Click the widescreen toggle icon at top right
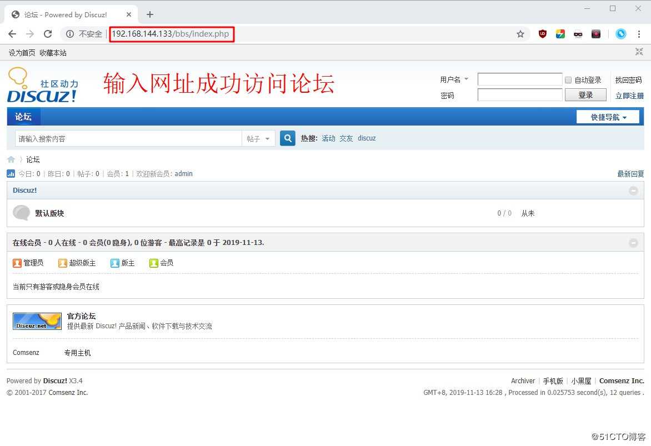Image resolution: width=651 pixels, height=446 pixels. [x=639, y=52]
